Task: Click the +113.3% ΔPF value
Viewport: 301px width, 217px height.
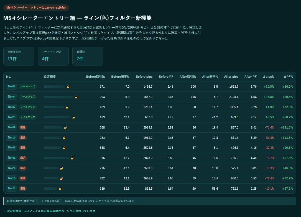Action: (287, 138)
